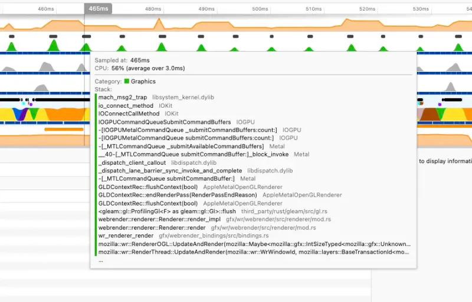Select GLDContextRec::endRenderPass stack frame
Screen dimensions: 472x302
click(178, 195)
